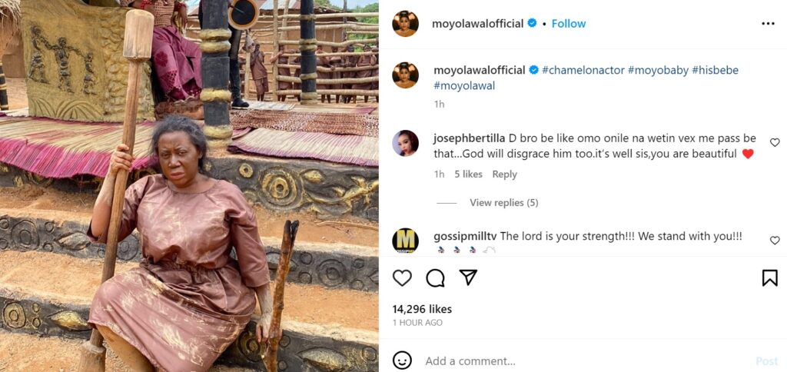The width and height of the screenshot is (787, 372).
Task: View the 14,296 likes list
Action: [422, 309]
